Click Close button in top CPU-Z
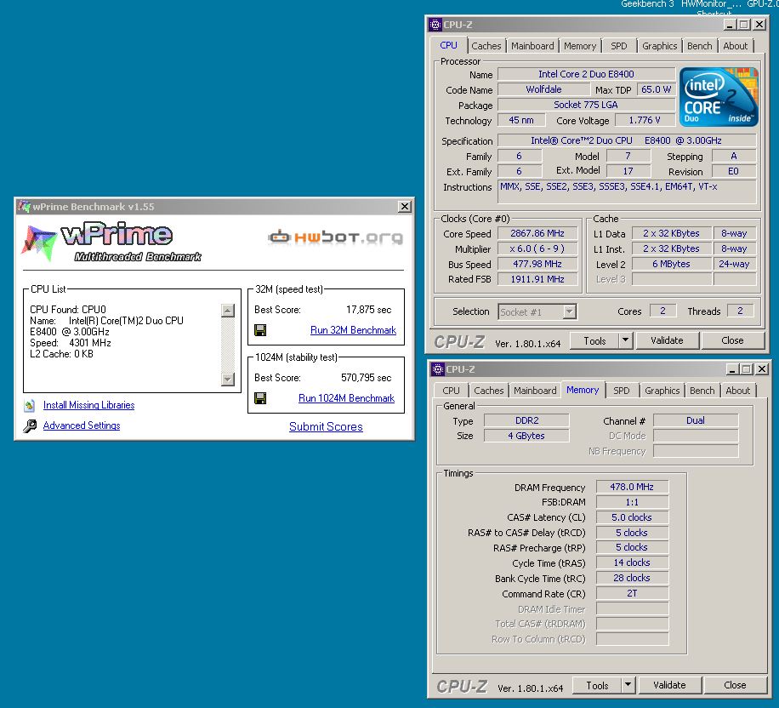The image size is (779, 708). coord(732,340)
